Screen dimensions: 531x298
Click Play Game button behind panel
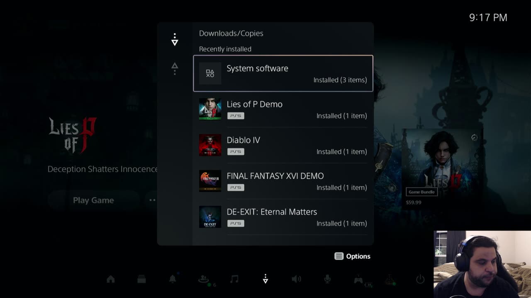93,200
